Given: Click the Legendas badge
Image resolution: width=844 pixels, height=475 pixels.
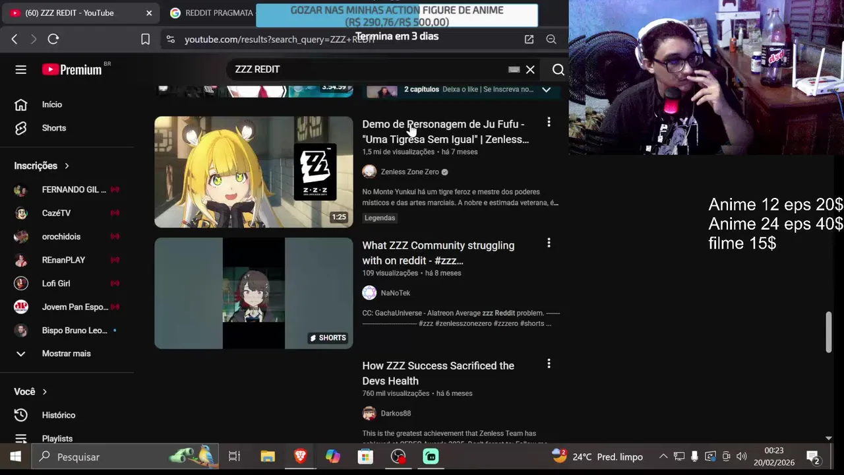Looking at the screenshot, I should [x=380, y=218].
